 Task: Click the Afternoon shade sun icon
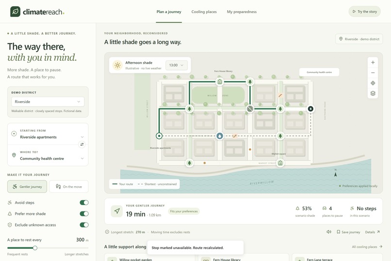pyautogui.click(x=117, y=65)
